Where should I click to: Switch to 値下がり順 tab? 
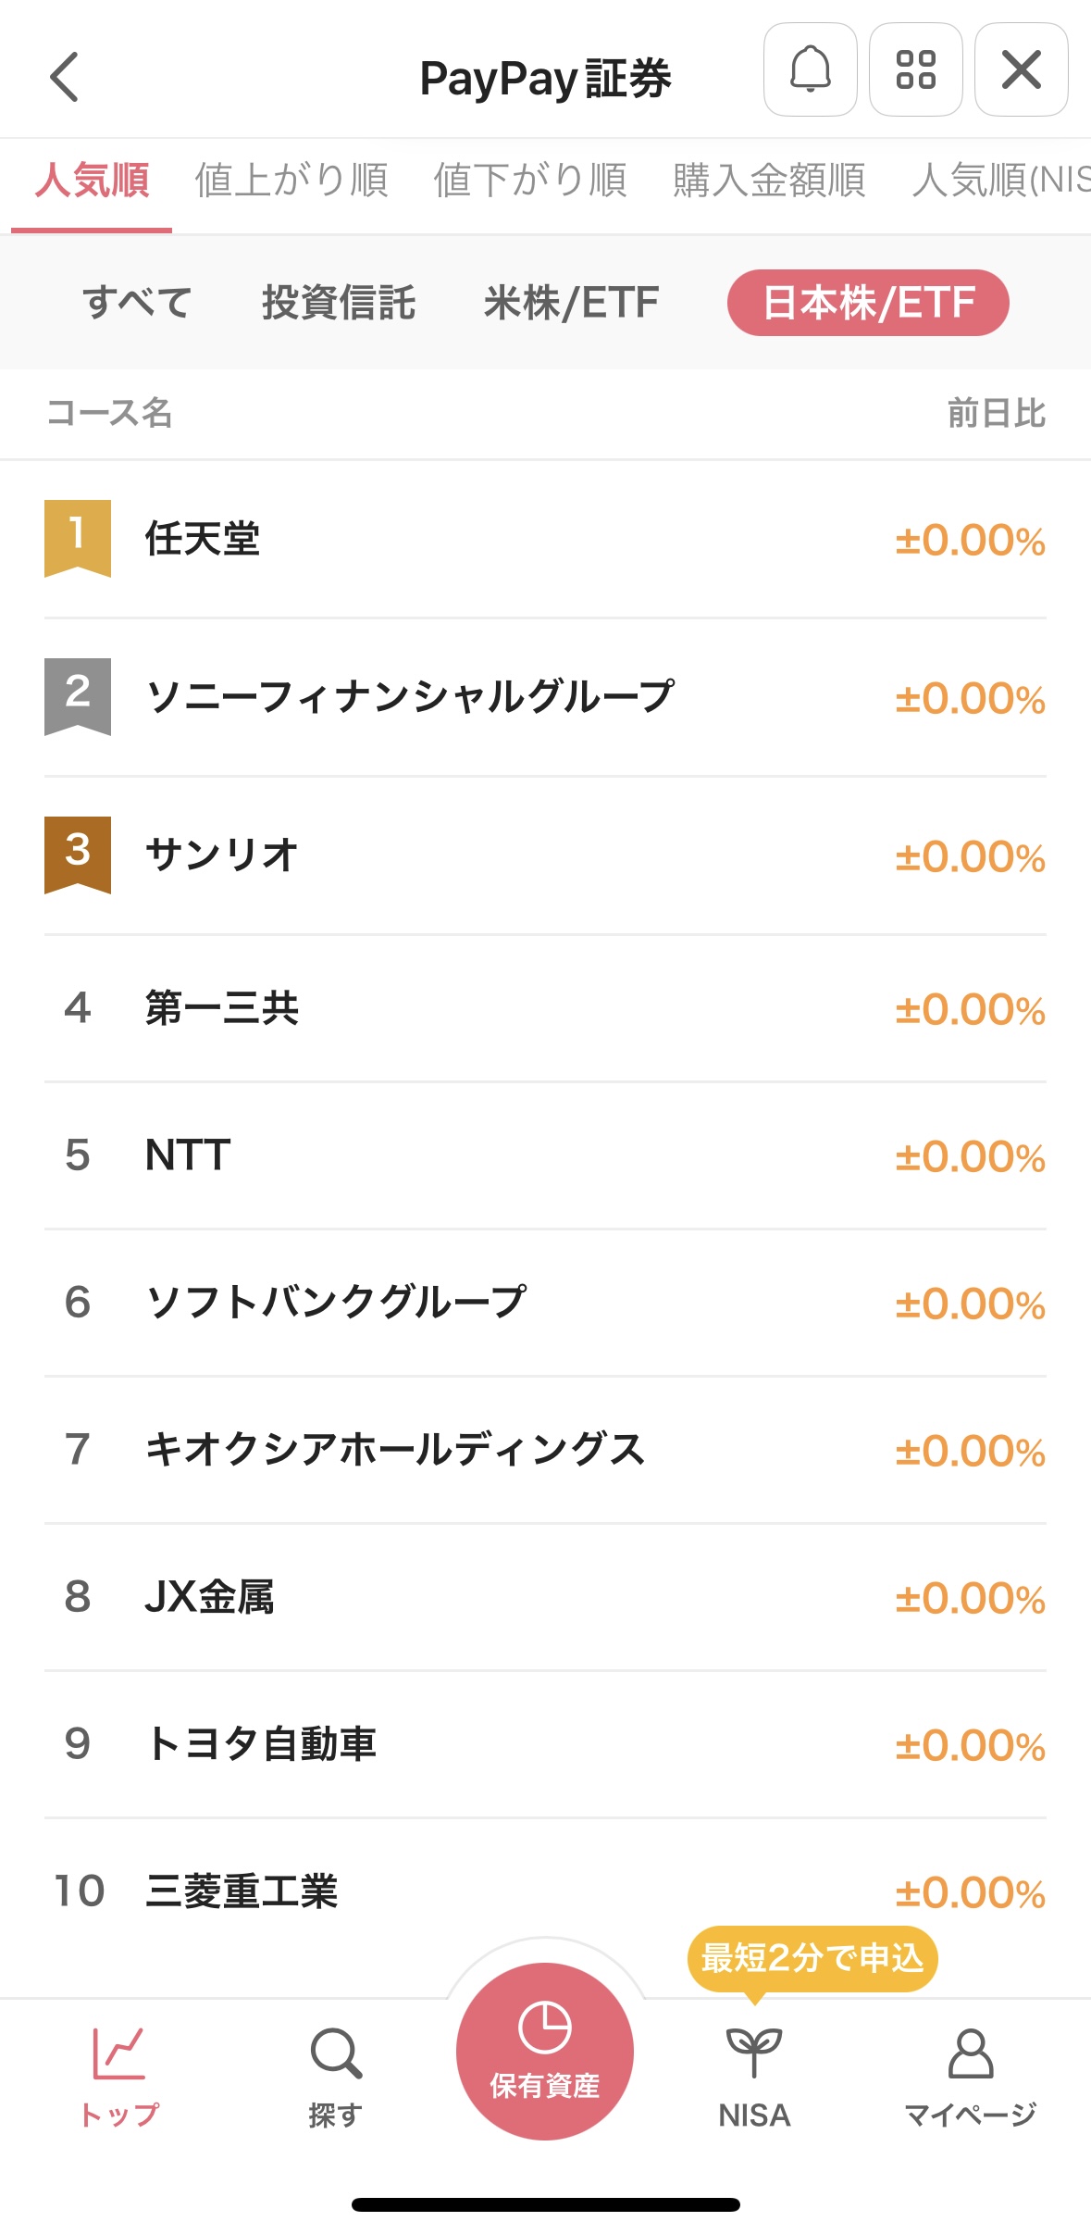tap(530, 181)
